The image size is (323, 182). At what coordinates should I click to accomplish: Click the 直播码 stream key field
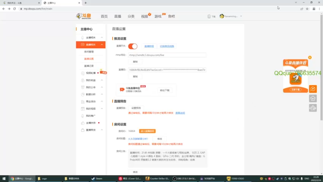[x=167, y=70]
